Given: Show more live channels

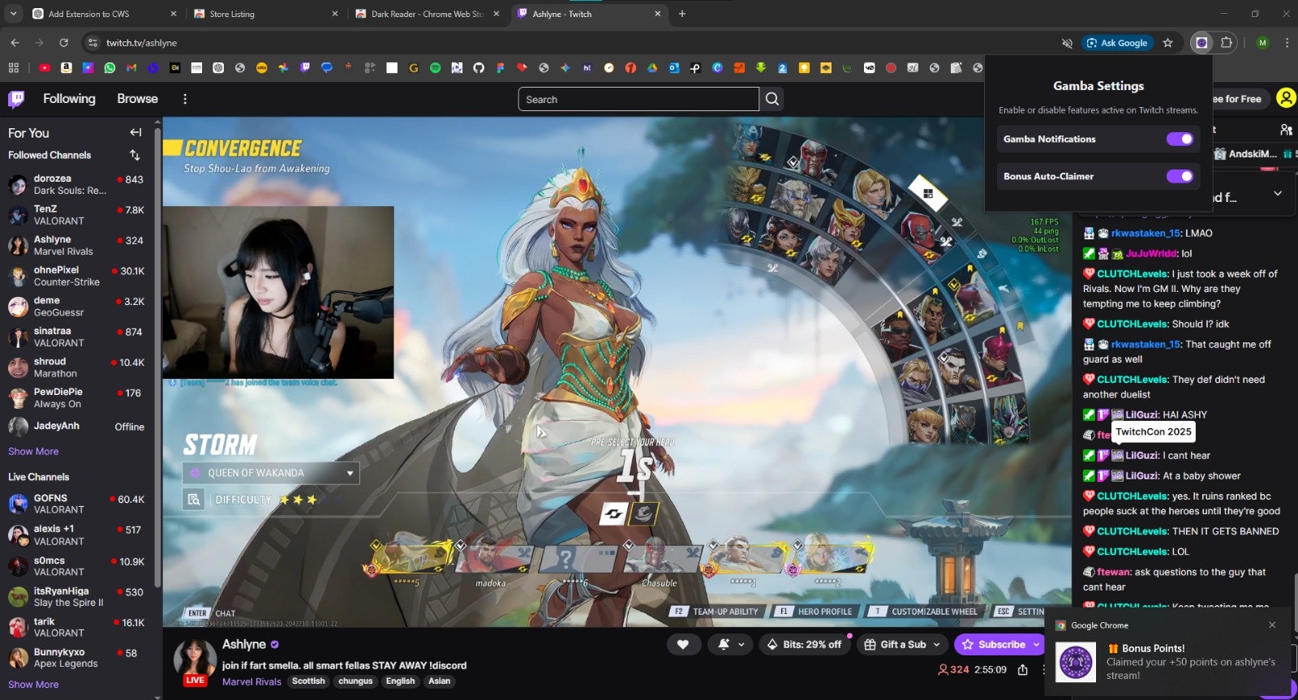Looking at the screenshot, I should [33, 685].
